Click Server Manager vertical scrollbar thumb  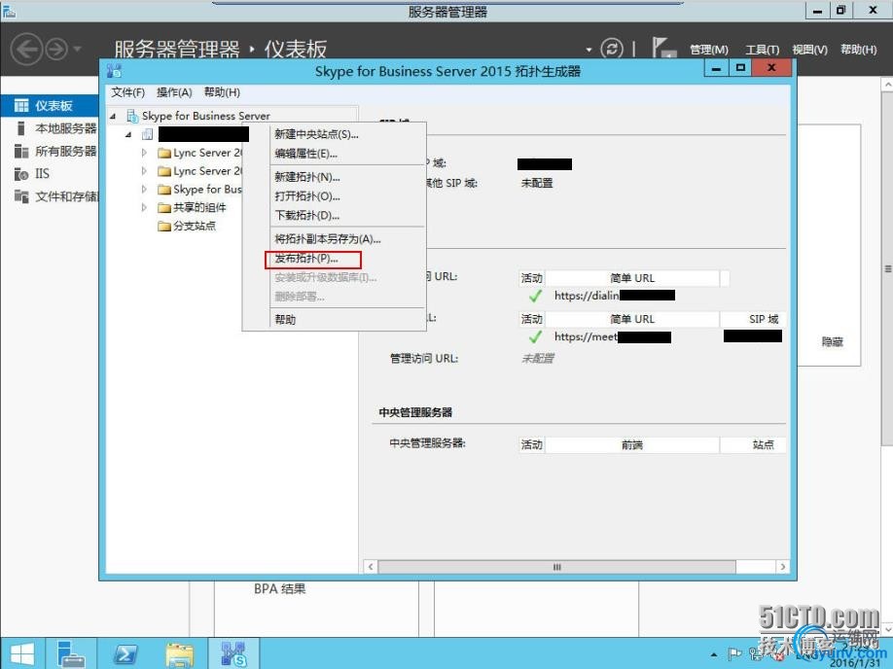[x=887, y=267]
